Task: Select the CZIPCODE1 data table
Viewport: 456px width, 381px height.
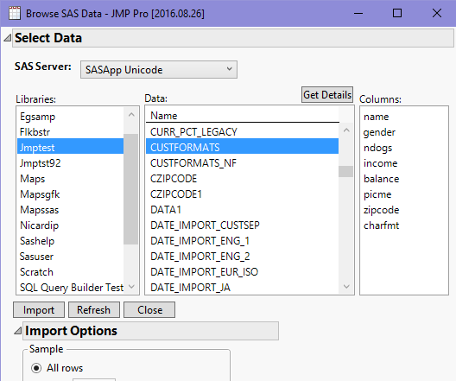Action: click(x=242, y=194)
